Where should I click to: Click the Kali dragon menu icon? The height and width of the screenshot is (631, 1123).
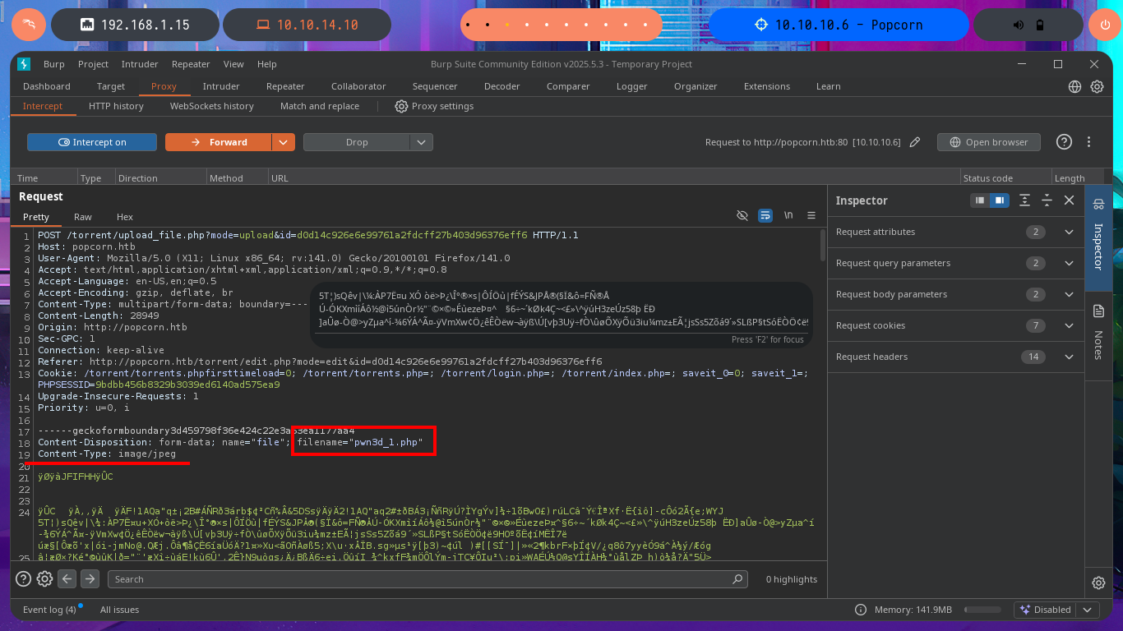[x=29, y=25]
